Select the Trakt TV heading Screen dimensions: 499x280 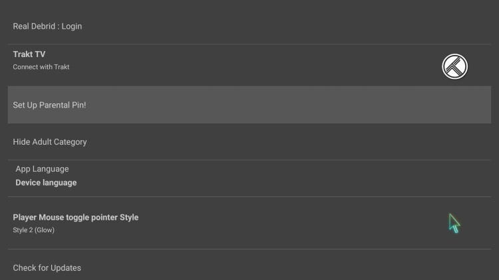[29, 54]
